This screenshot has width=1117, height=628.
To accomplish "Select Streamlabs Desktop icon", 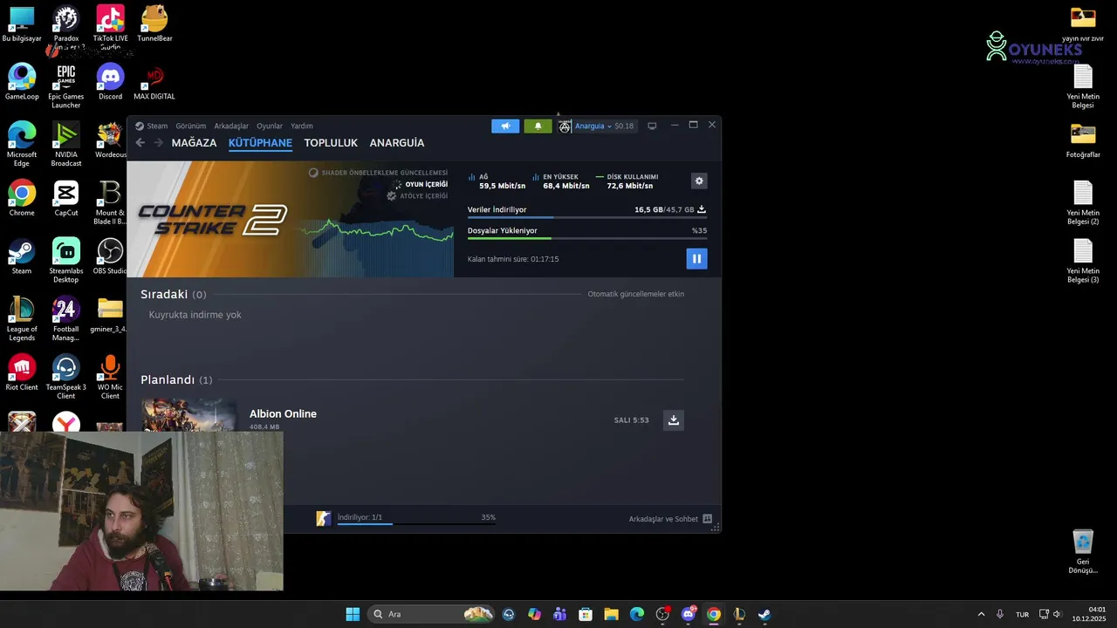I will 65,262.
